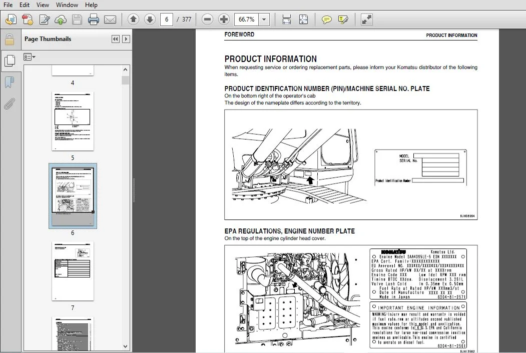Open the File menu
Image resolution: width=526 pixels, height=353 pixels.
tap(8, 4)
